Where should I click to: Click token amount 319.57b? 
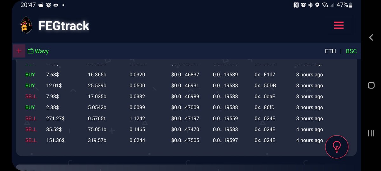pos(97,140)
